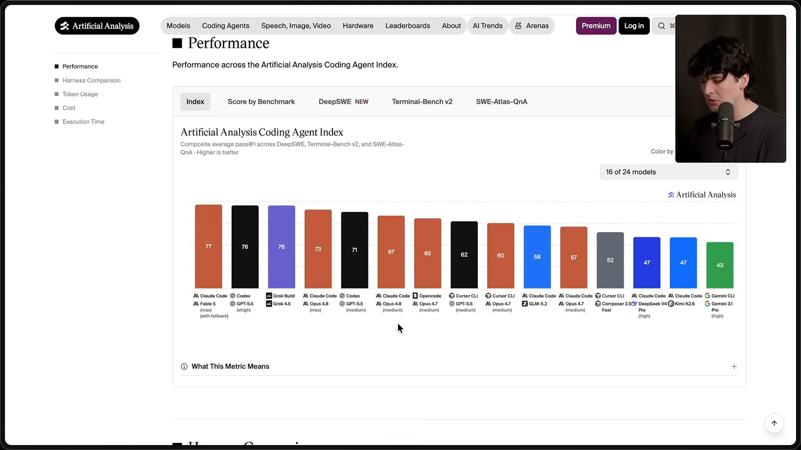This screenshot has height=450, width=801.
Task: Click the Grok Build icon under chart
Action: (x=269, y=296)
